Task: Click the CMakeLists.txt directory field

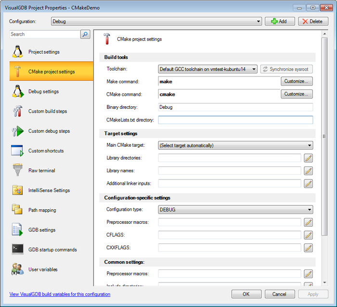Action: click(x=235, y=120)
